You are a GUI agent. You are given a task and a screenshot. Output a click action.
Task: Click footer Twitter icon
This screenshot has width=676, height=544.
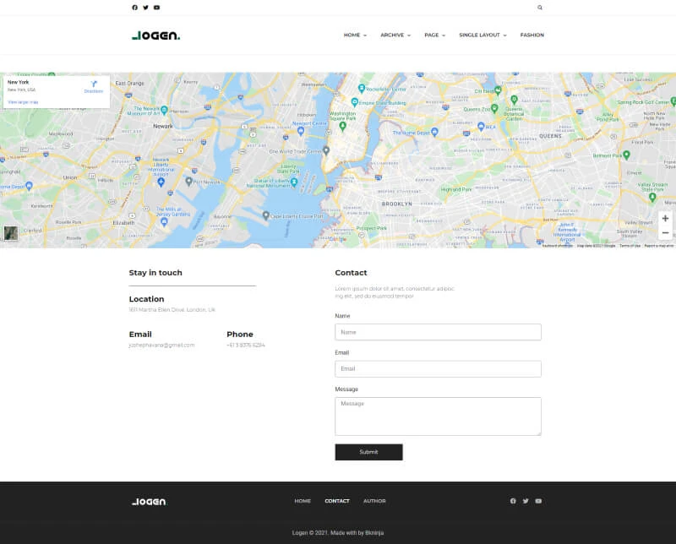(x=526, y=501)
